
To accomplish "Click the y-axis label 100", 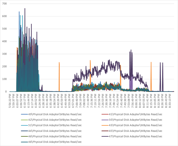I will [x=4, y=79].
